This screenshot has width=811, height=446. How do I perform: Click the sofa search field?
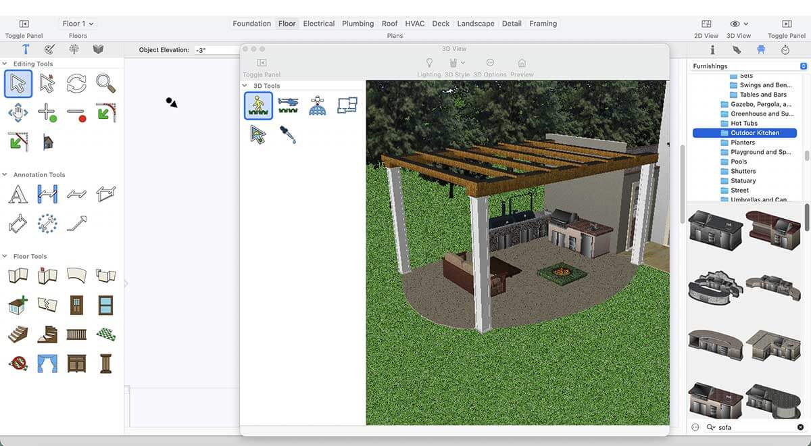coord(750,427)
